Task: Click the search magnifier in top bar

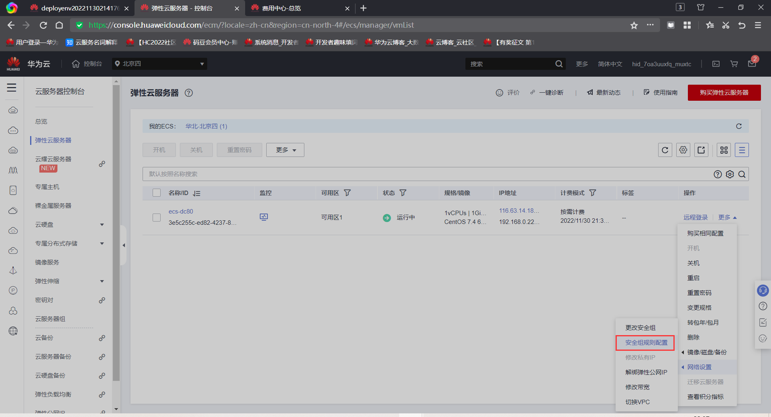Action: (559, 64)
